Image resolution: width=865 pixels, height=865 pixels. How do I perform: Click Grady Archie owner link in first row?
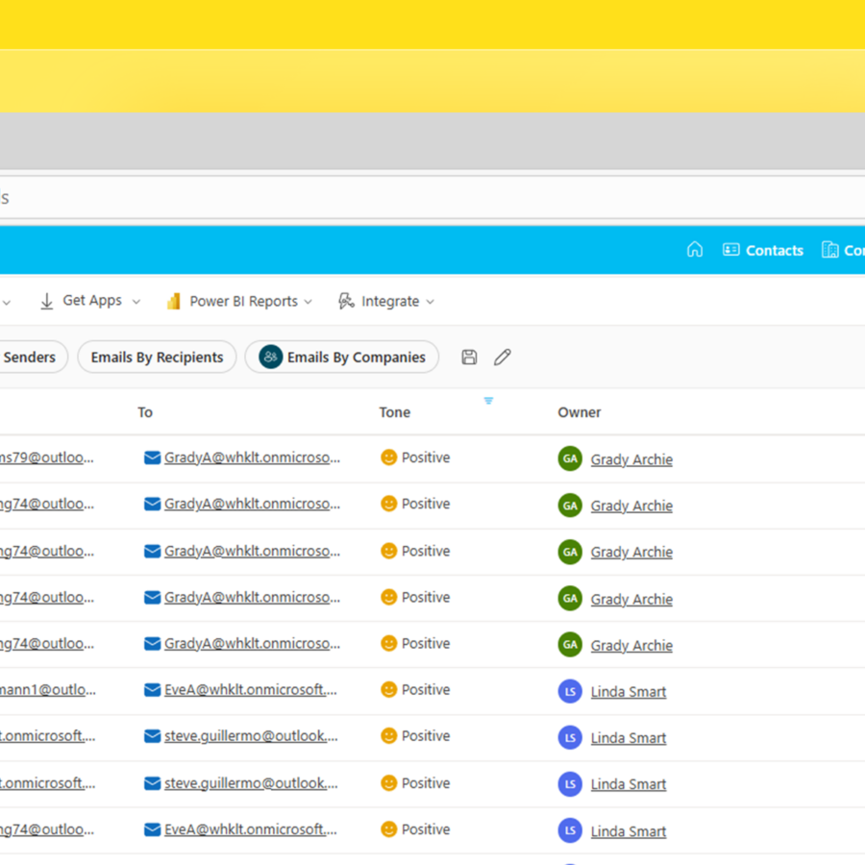(x=631, y=459)
